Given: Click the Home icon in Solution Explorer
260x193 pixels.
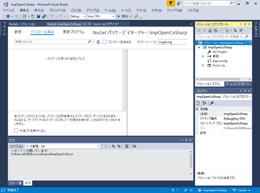Looking at the screenshot, I should pyautogui.click(x=210, y=30).
